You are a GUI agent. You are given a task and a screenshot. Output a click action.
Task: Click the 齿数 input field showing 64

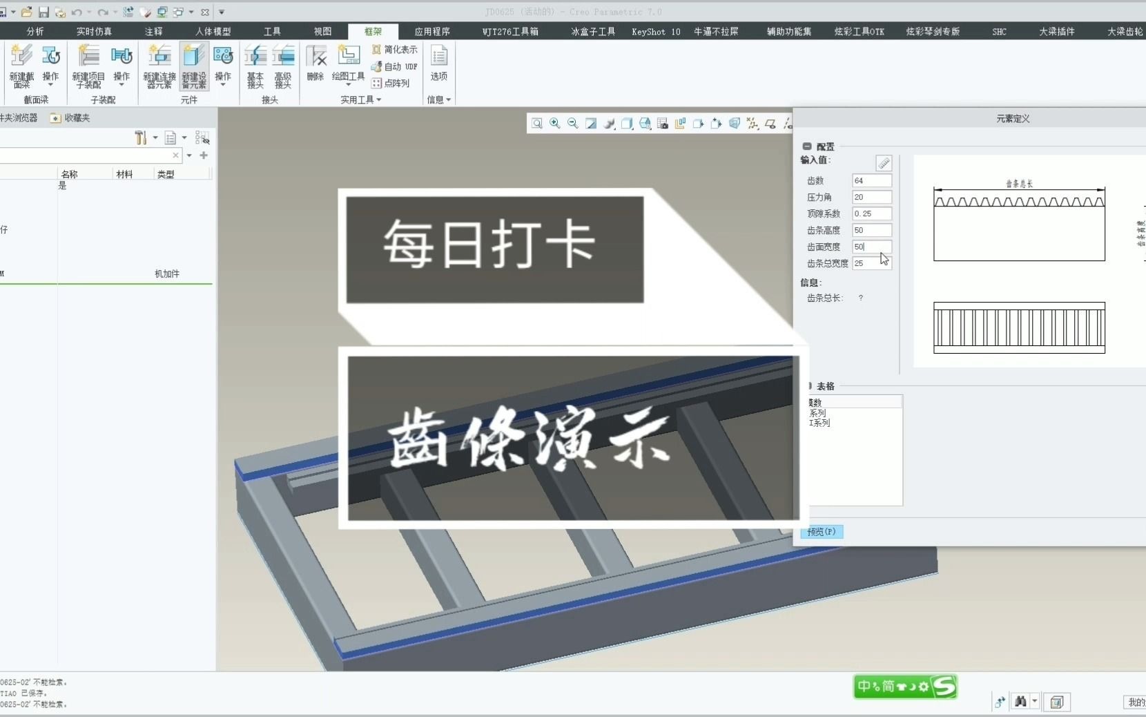[872, 180]
